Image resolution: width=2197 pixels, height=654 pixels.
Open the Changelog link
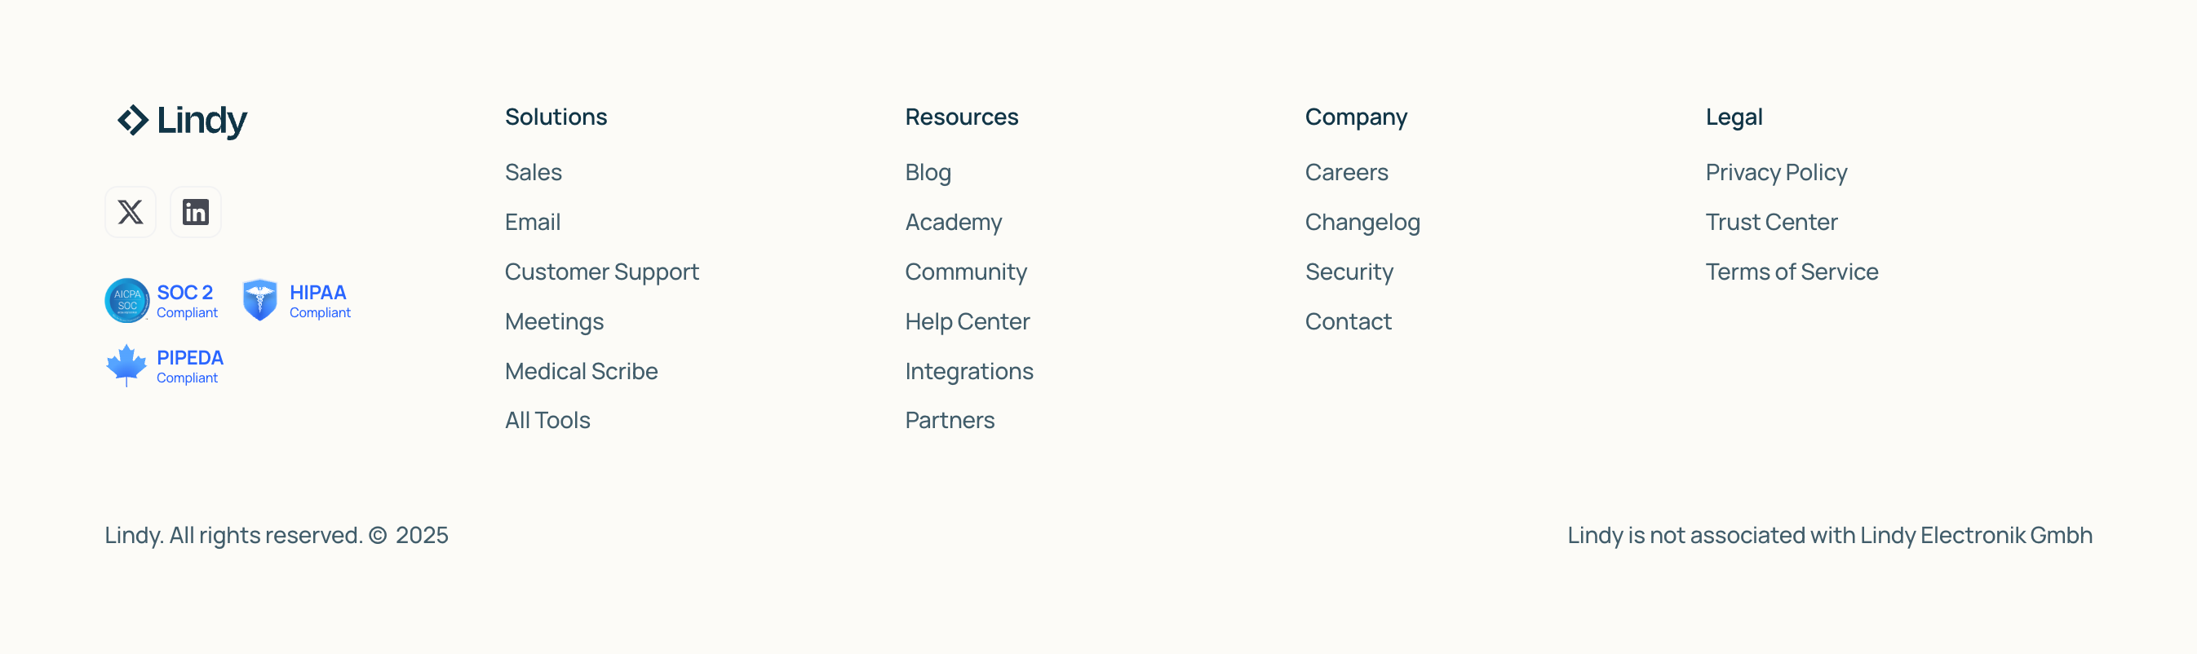click(x=1362, y=223)
